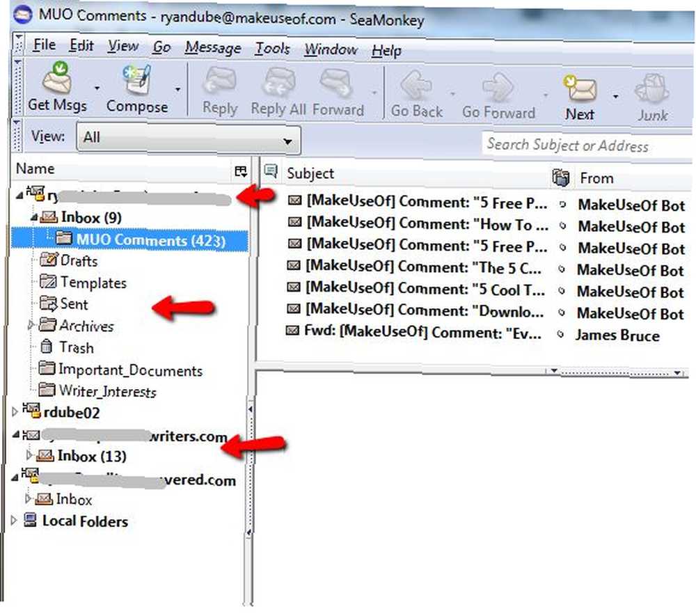Open message '[MakeUseOf] Comment: "5 Cool T...'

click(x=425, y=289)
